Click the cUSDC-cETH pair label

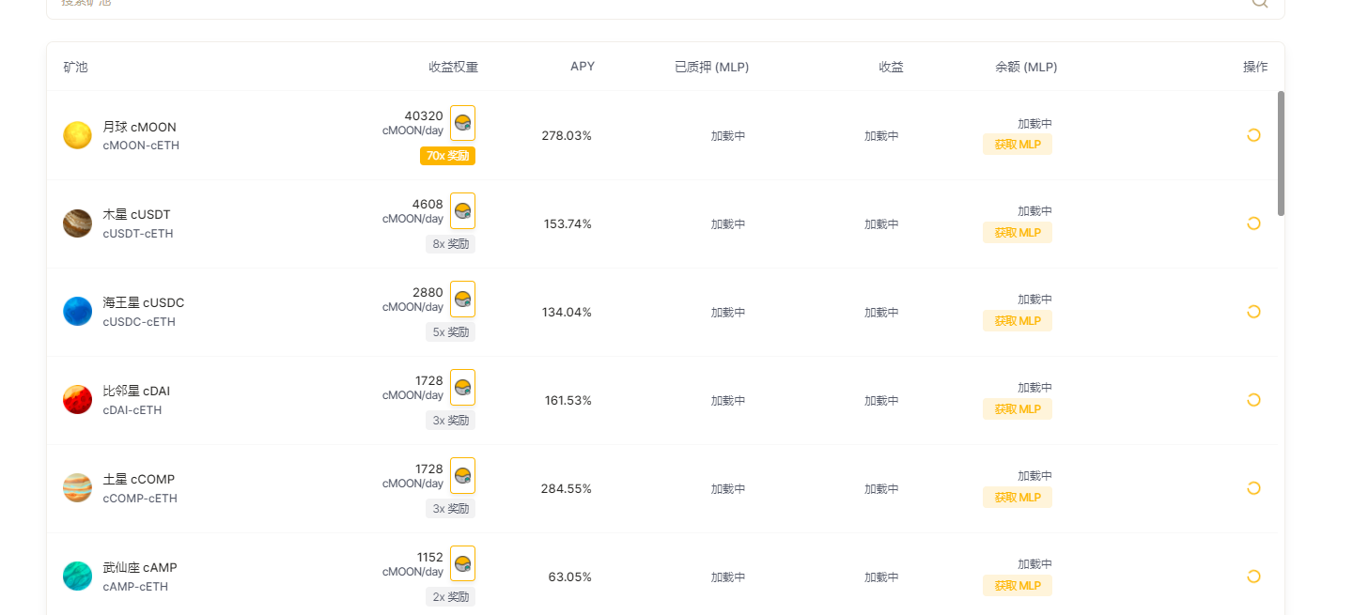(139, 322)
